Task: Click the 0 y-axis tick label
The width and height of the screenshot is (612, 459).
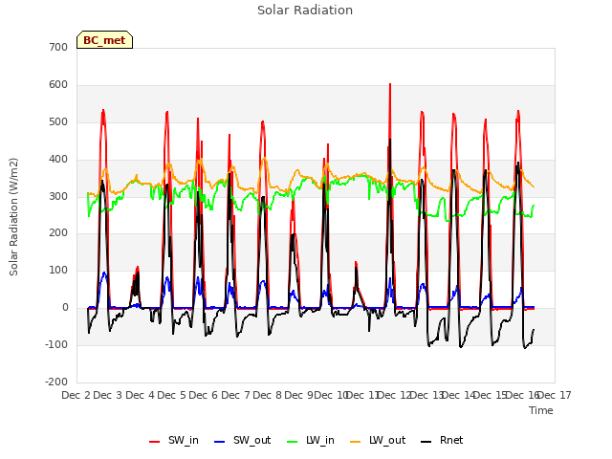Action: (65, 308)
